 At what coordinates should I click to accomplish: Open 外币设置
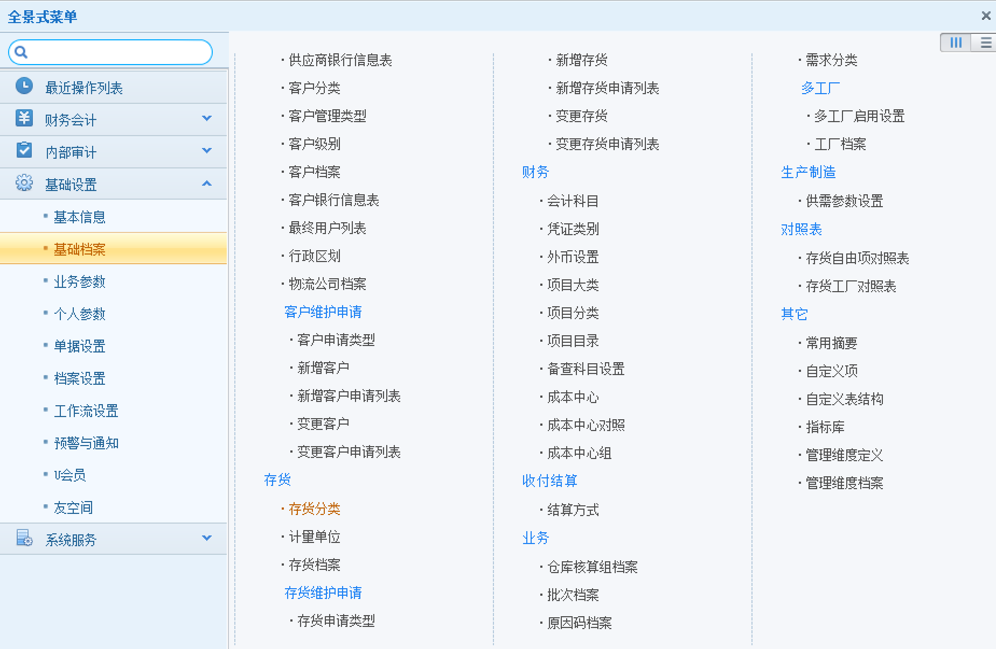click(x=573, y=257)
